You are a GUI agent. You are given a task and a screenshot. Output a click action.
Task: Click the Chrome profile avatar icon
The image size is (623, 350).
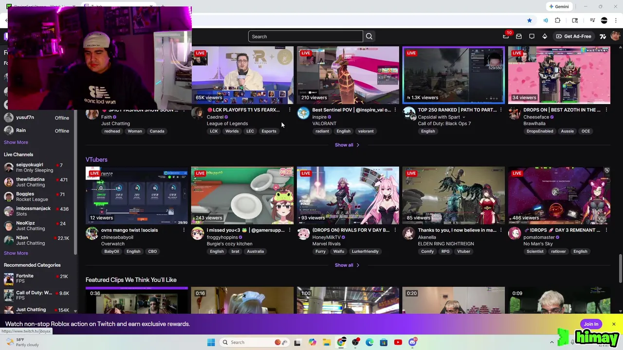pyautogui.click(x=604, y=20)
